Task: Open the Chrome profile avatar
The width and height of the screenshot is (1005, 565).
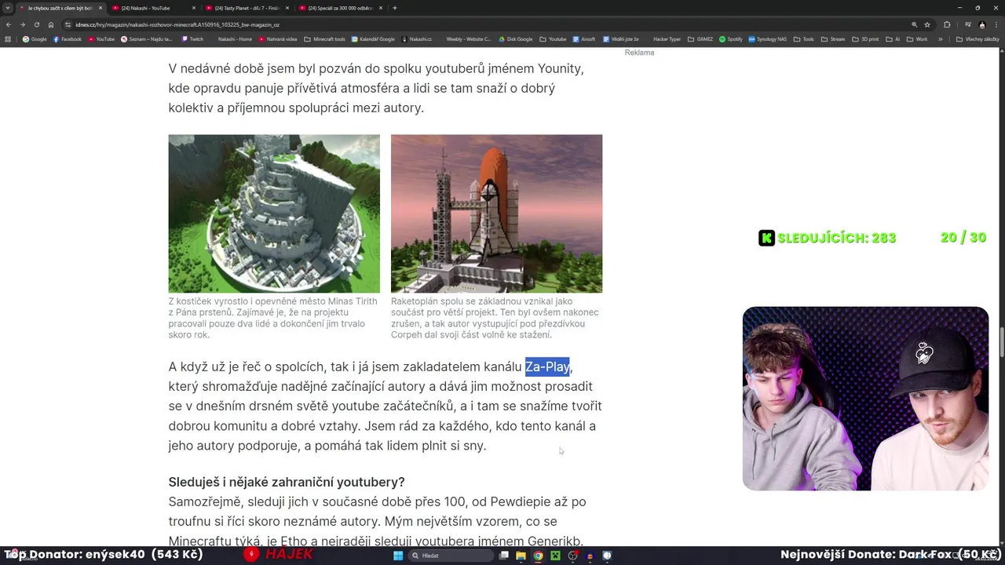Action: [981, 24]
